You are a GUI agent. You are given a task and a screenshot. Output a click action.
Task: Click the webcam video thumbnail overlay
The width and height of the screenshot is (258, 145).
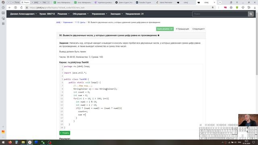click(x=248, y=120)
